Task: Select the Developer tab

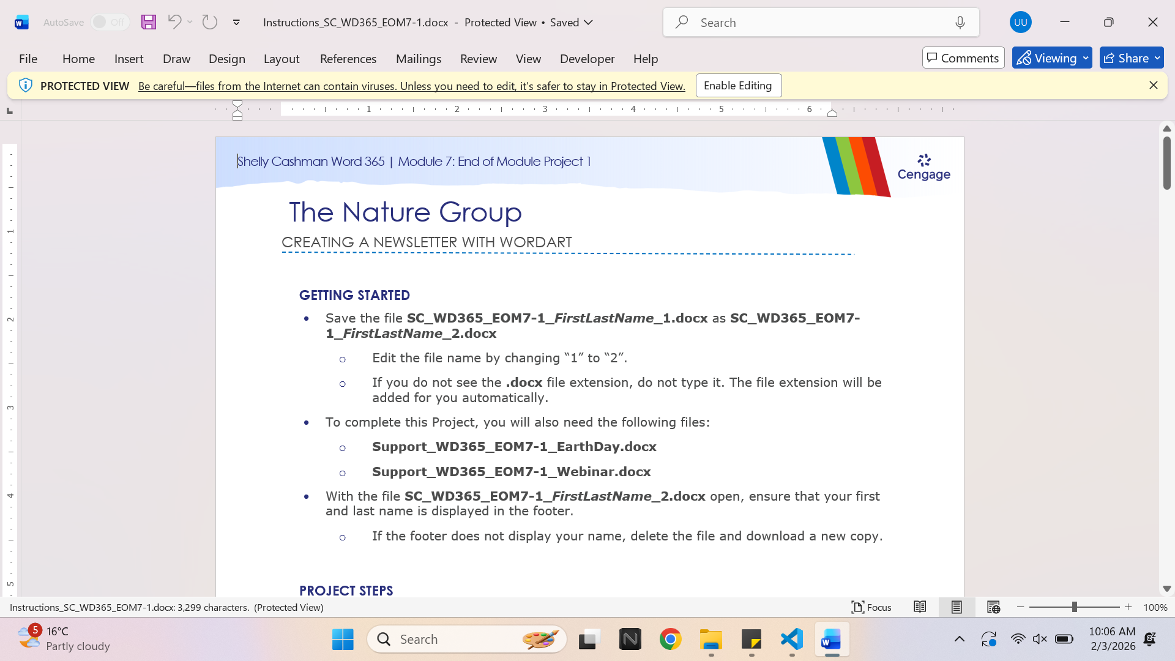Action: pos(587,59)
